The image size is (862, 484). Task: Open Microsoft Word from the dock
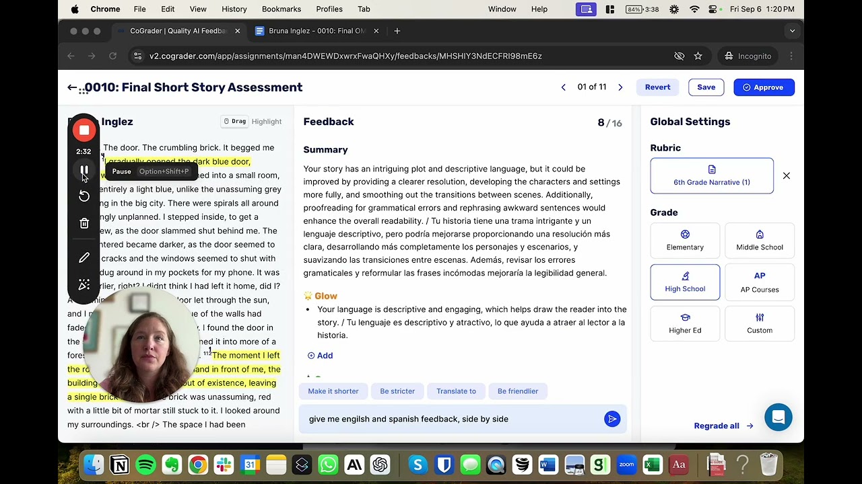pos(548,465)
